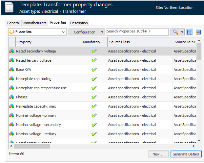Toggle Mandatory check for Rated tertiary voltage
This screenshot has height=163, width=204.
[x=94, y=60]
